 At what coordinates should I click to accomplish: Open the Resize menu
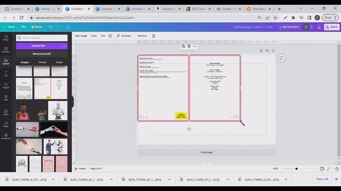(37, 27)
